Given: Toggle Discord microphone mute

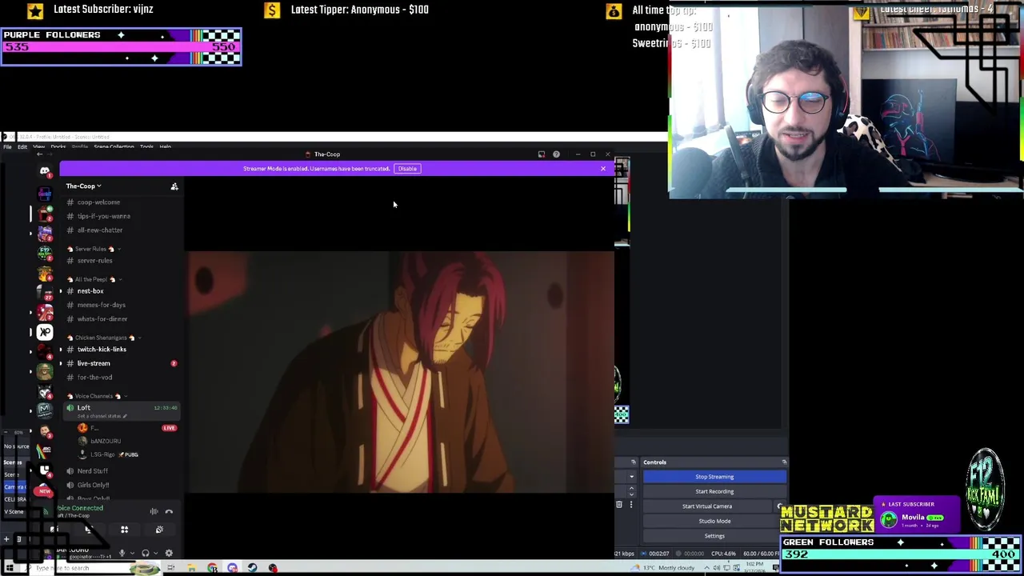Looking at the screenshot, I should 122,553.
